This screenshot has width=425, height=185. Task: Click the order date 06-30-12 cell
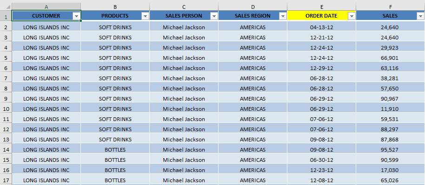click(x=321, y=160)
